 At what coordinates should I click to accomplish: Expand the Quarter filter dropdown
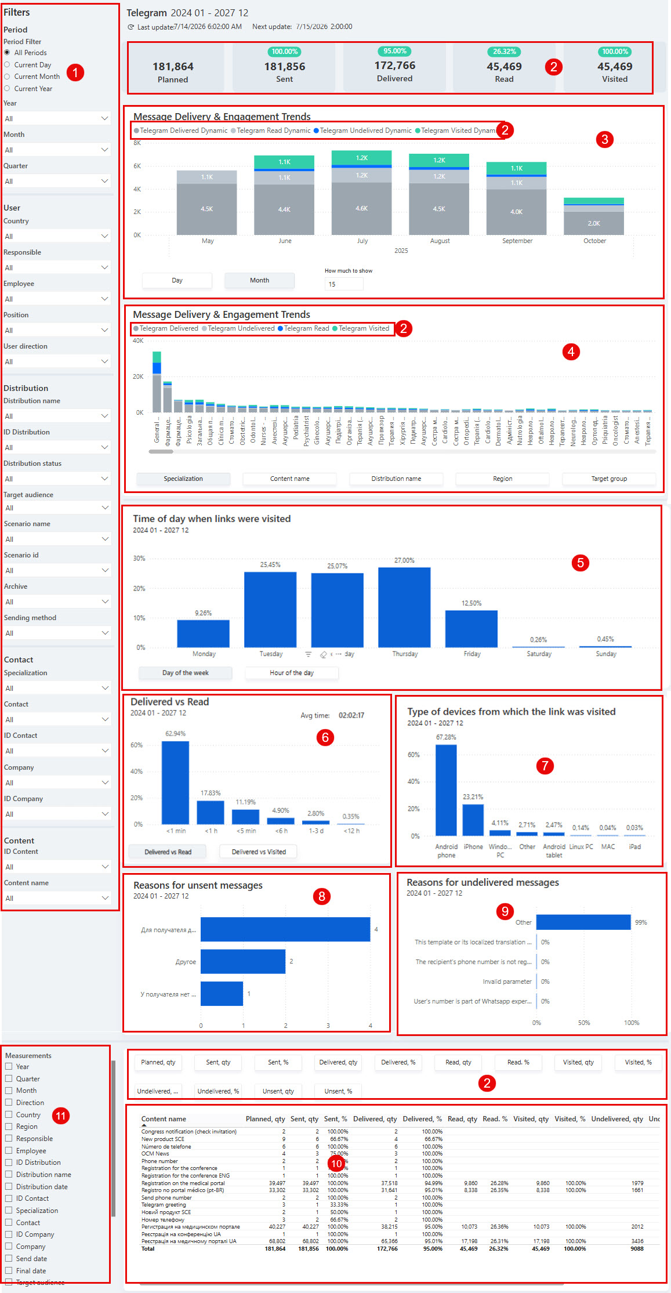coord(57,181)
